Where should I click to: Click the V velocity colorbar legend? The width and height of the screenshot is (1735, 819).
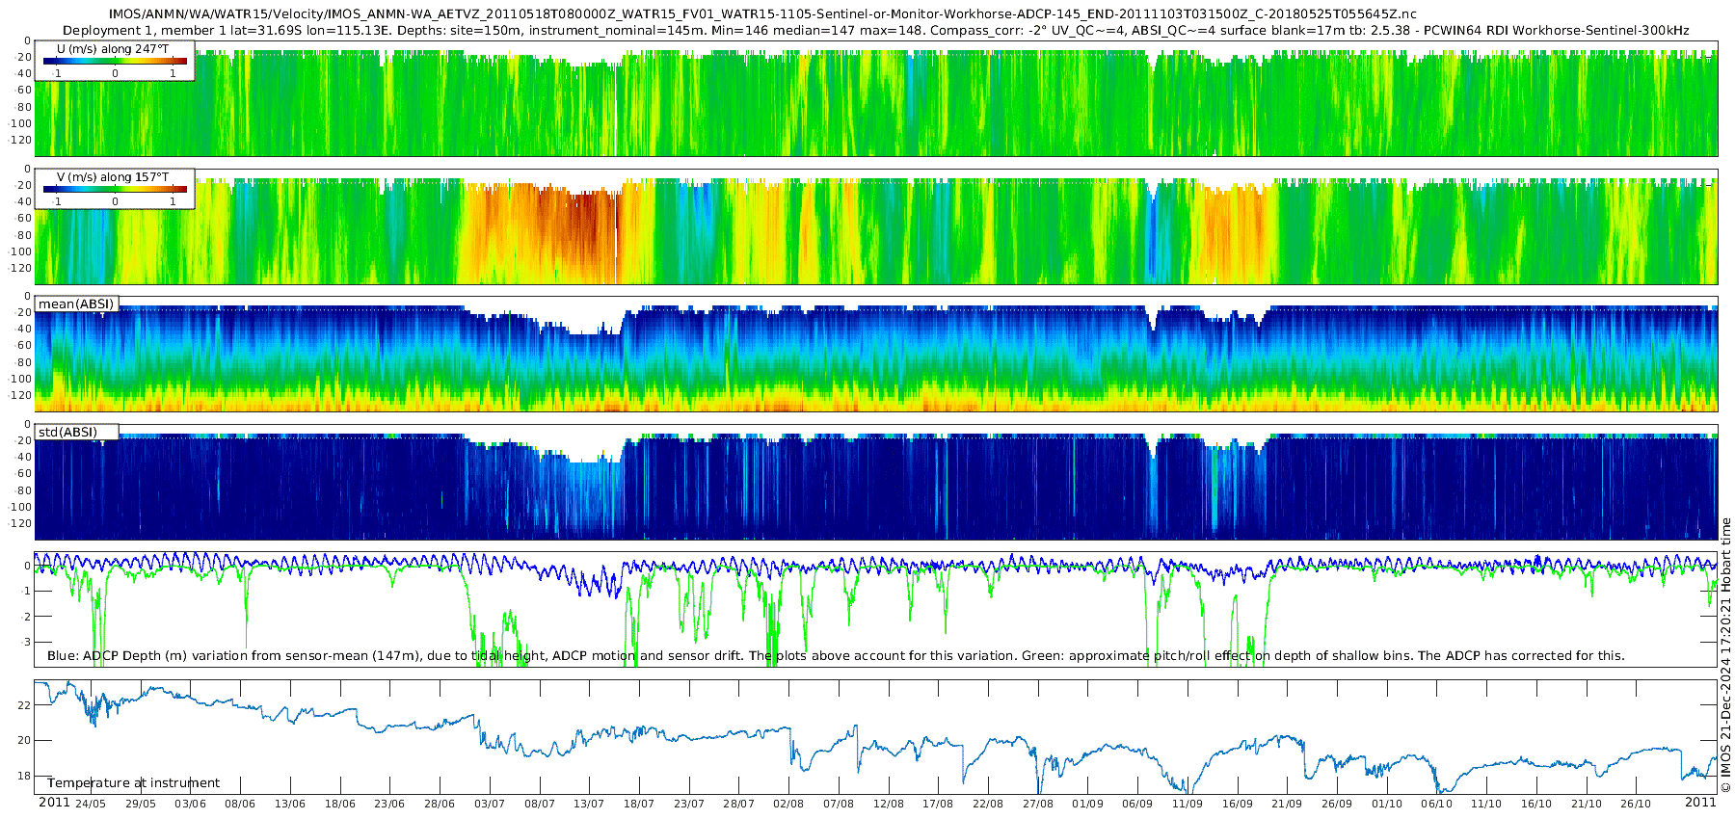coord(115,189)
